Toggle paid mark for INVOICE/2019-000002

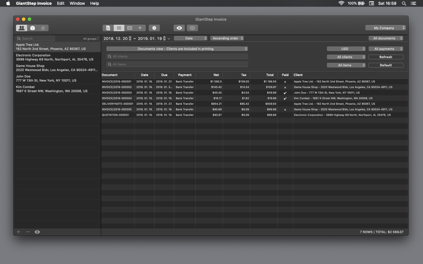[x=285, y=87]
